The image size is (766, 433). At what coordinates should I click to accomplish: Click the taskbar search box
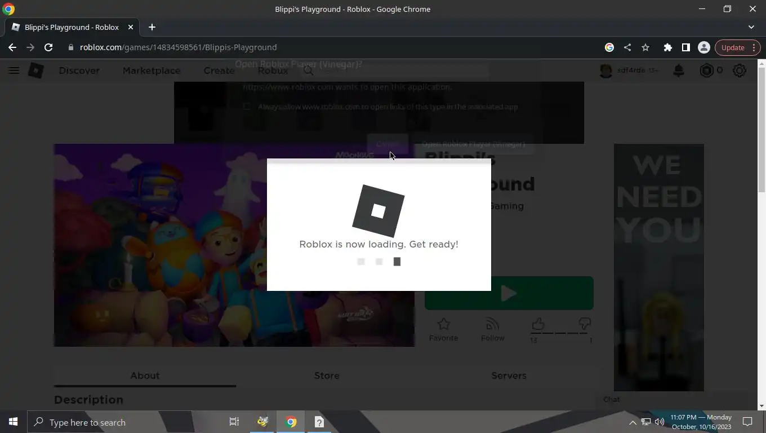tap(110, 422)
